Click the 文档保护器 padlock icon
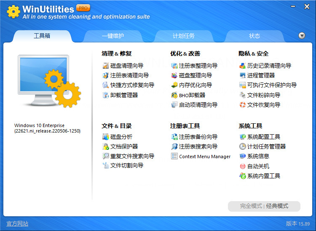Screen dimensions: 316x231 (x=106, y=146)
